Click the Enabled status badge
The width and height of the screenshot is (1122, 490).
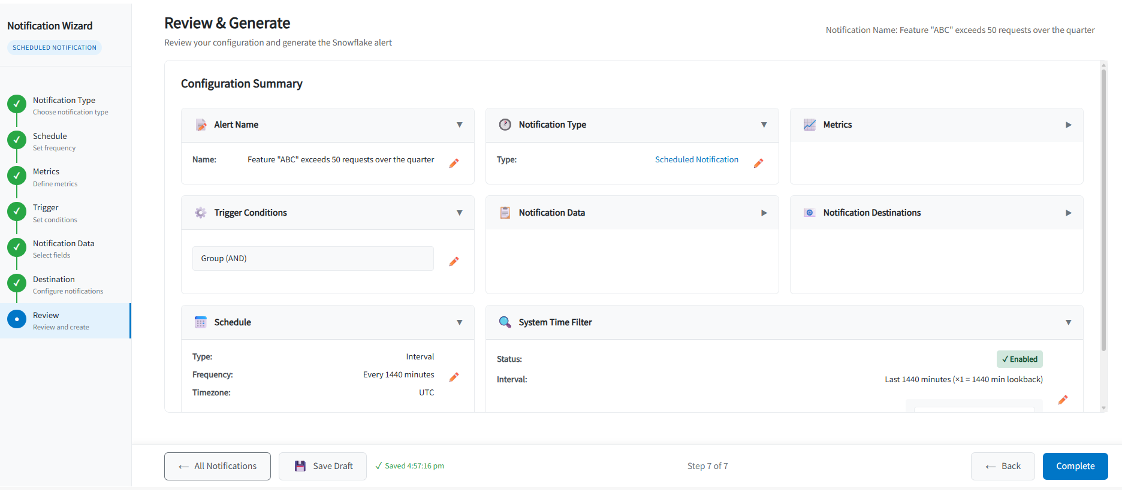tap(1020, 359)
